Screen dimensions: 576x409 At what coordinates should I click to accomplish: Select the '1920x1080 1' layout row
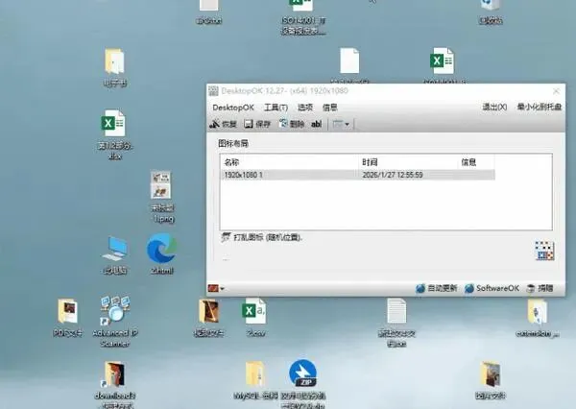click(x=358, y=175)
